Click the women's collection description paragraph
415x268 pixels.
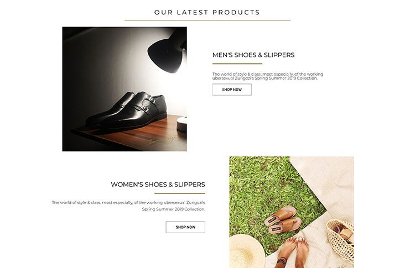[128, 206]
